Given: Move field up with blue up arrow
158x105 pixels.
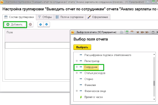Looking at the screenshot, I should (41, 25).
